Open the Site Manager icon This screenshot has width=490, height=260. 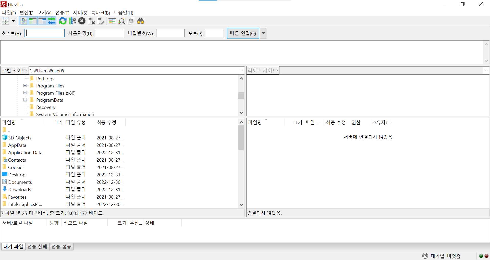(x=6, y=21)
